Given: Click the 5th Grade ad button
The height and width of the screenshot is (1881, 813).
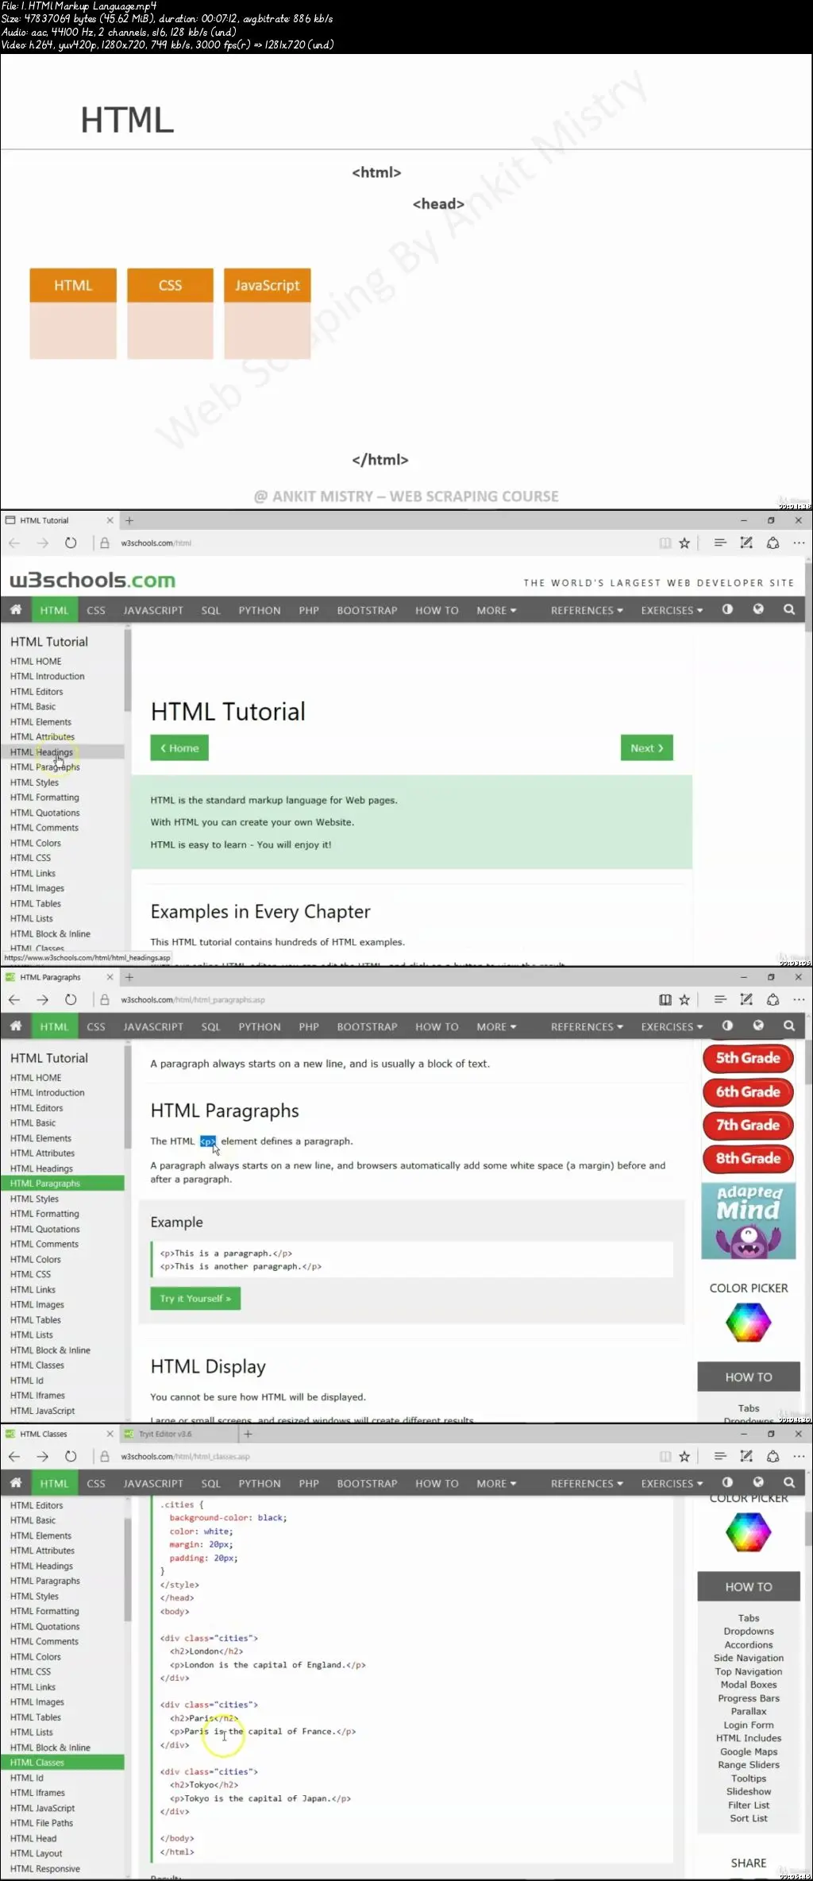Looking at the screenshot, I should (x=748, y=1057).
